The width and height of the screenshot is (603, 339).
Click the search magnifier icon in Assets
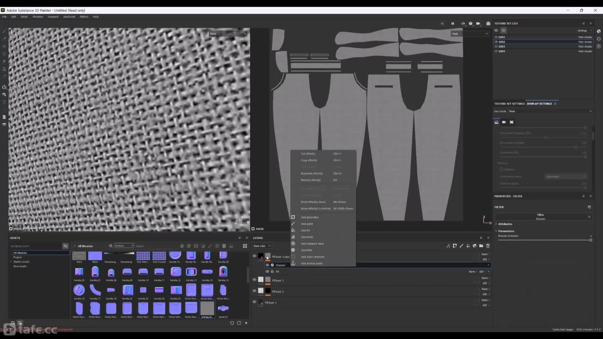point(111,246)
